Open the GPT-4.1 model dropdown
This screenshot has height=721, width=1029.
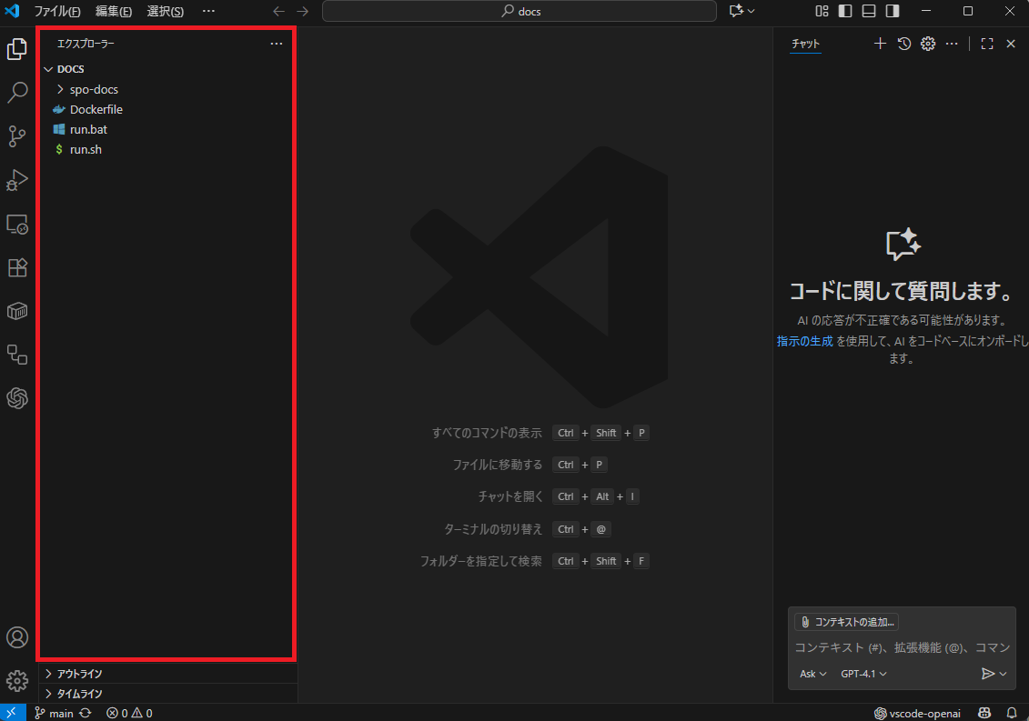pyautogui.click(x=863, y=674)
